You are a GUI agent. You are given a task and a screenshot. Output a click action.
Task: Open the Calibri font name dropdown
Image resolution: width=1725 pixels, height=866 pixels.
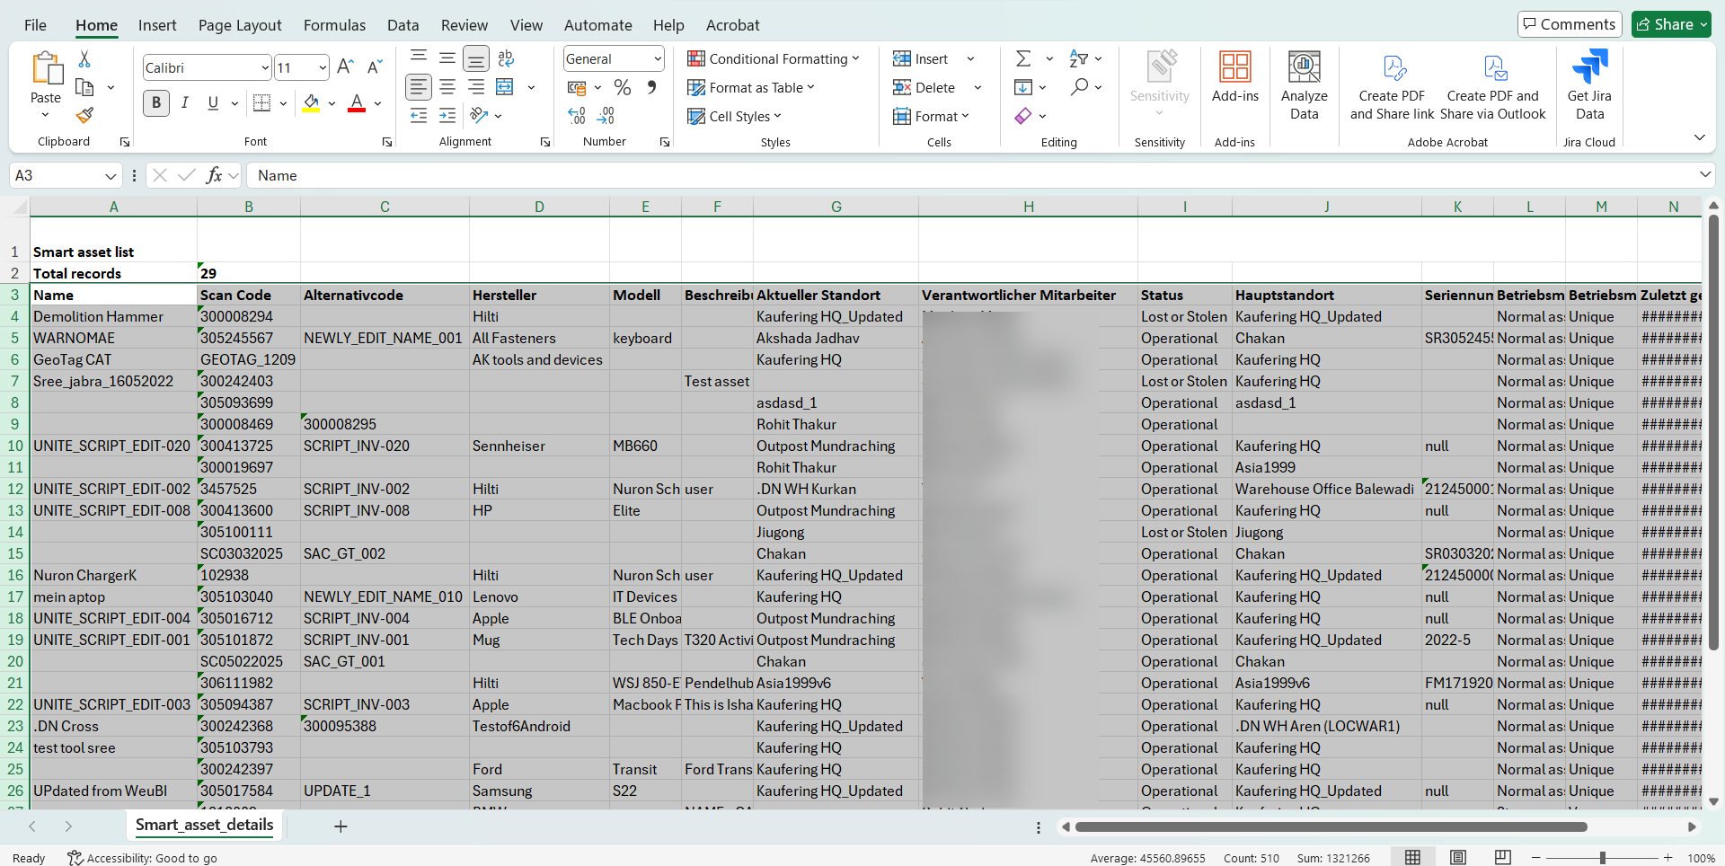click(x=264, y=67)
